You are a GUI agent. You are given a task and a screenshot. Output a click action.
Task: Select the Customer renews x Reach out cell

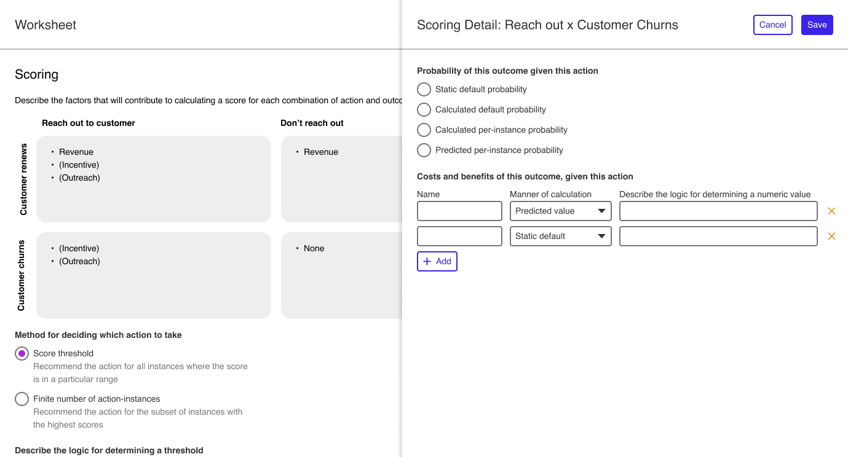coord(153,179)
